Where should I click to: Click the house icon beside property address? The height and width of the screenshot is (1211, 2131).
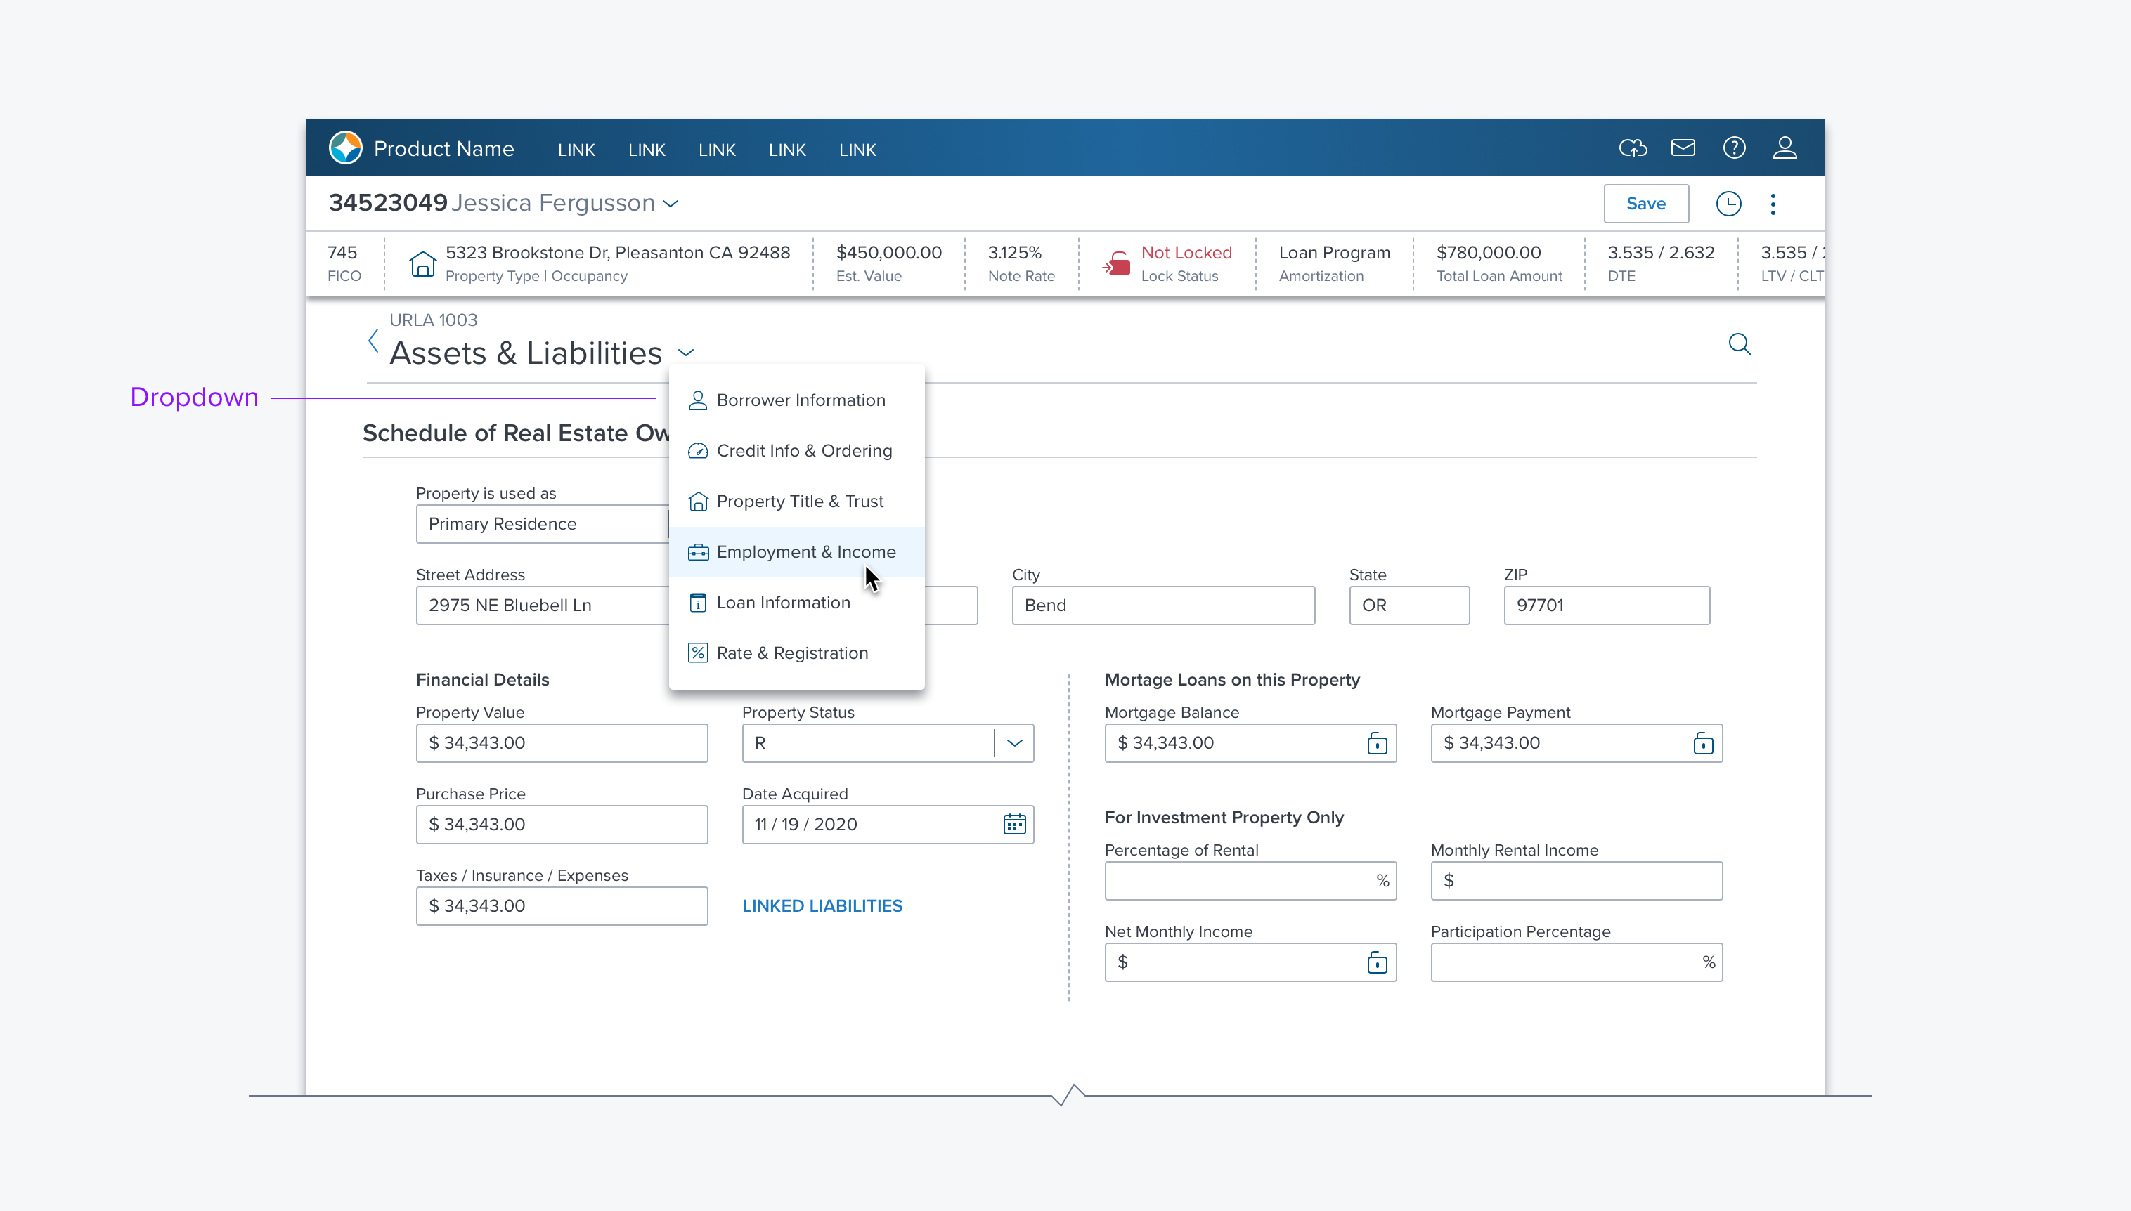[x=422, y=263]
